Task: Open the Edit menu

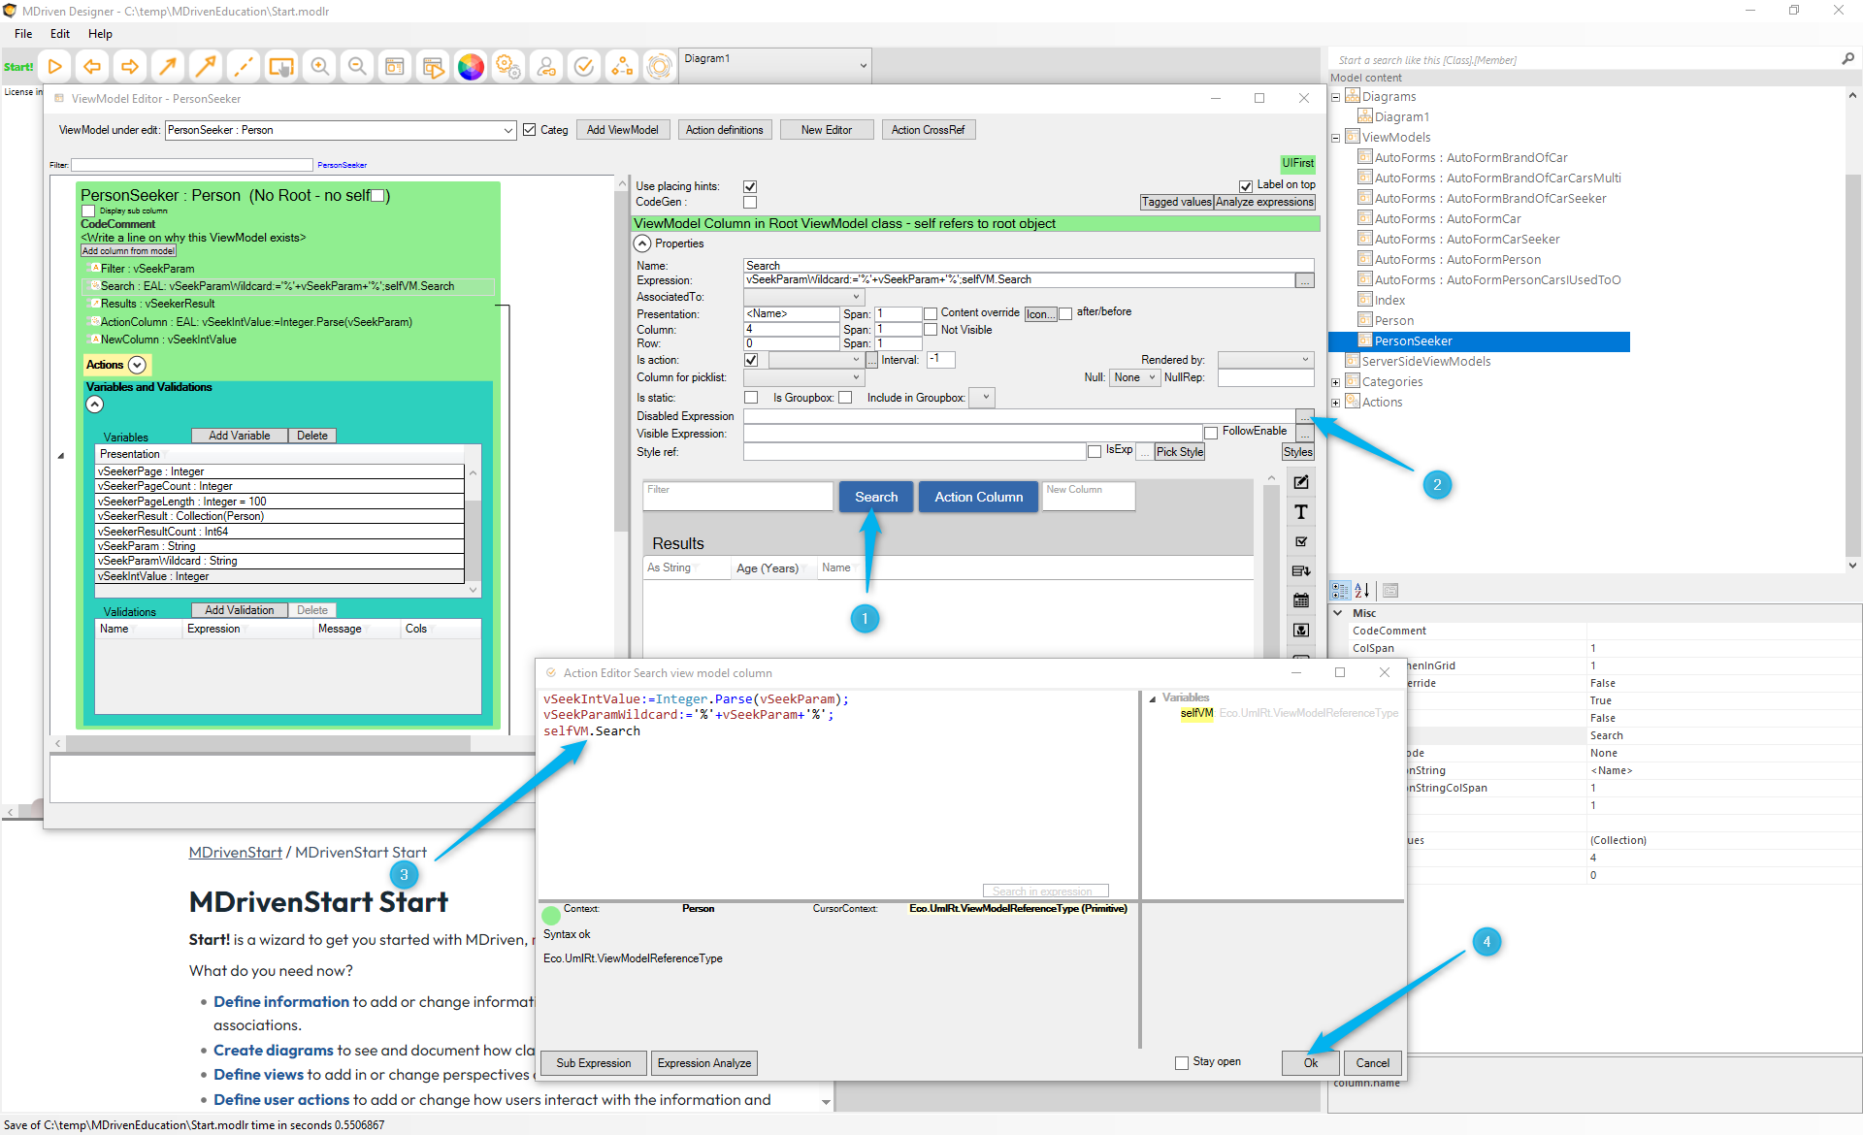Action: point(60,33)
